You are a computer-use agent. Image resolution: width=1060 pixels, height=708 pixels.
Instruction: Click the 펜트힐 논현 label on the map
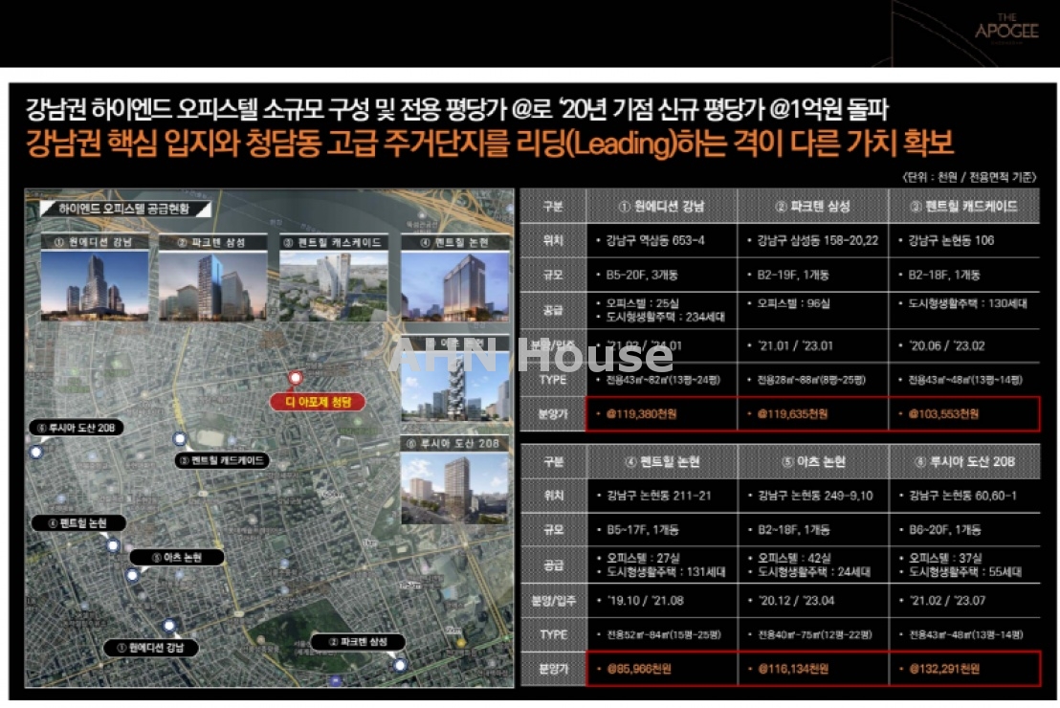pos(78,522)
